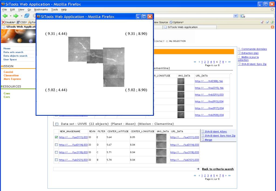Open the Tools menu
Image resolution: width=276 pixels, height=191 pixels.
(54, 9)
